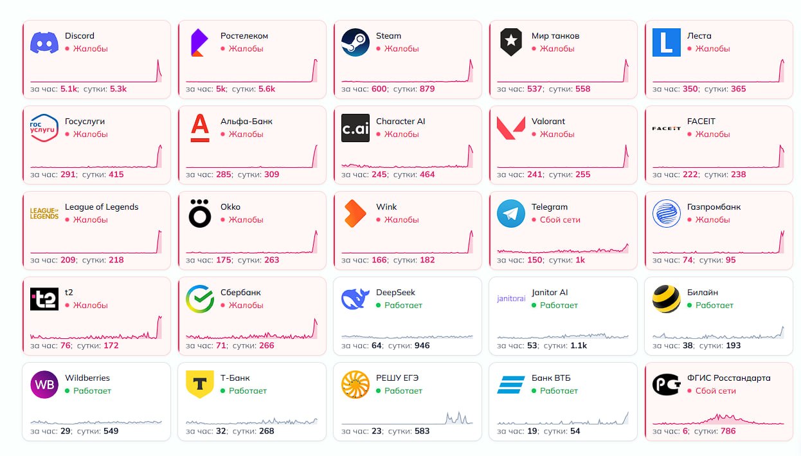
Task: Open the League of Legends title link
Action: tap(102, 207)
